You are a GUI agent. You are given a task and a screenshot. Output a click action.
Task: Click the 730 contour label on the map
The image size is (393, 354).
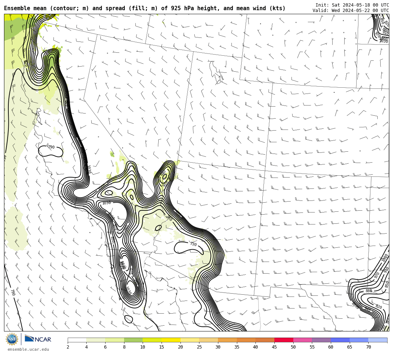pyautogui.click(x=193, y=244)
